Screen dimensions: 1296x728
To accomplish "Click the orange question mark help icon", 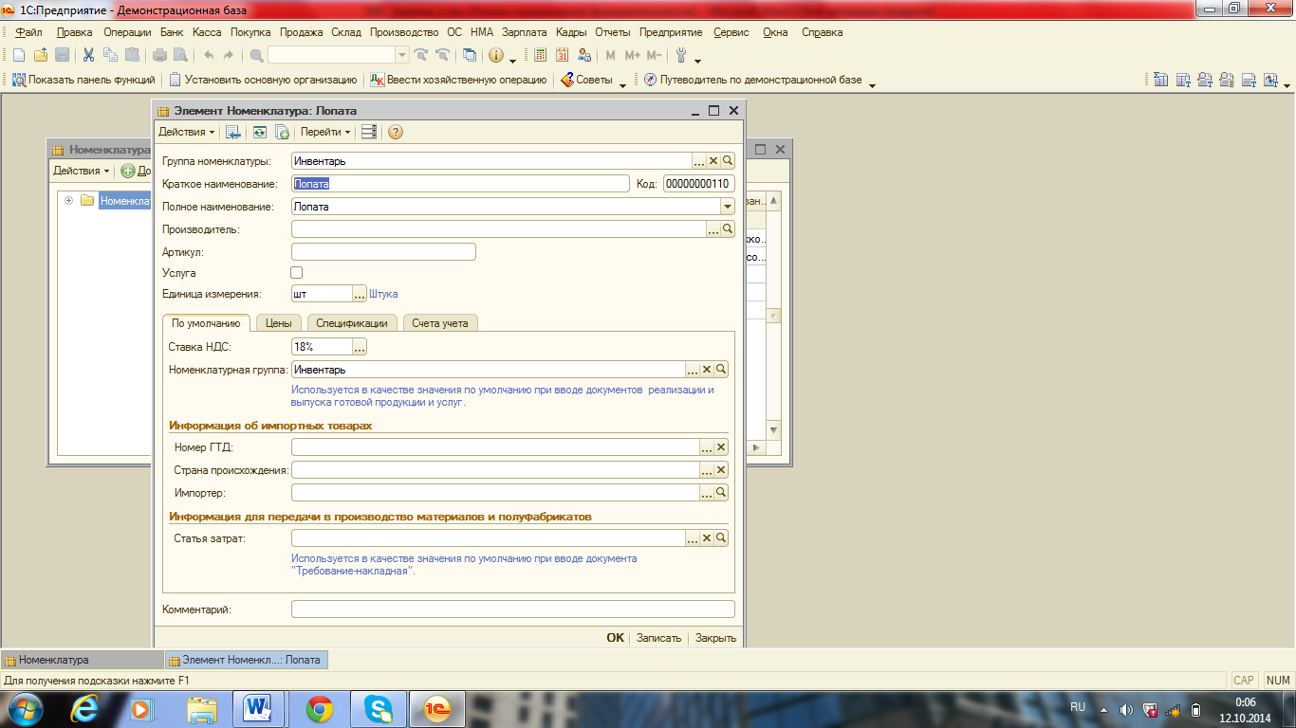I will click(396, 132).
